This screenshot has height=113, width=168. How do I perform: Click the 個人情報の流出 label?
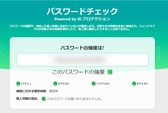27,99
